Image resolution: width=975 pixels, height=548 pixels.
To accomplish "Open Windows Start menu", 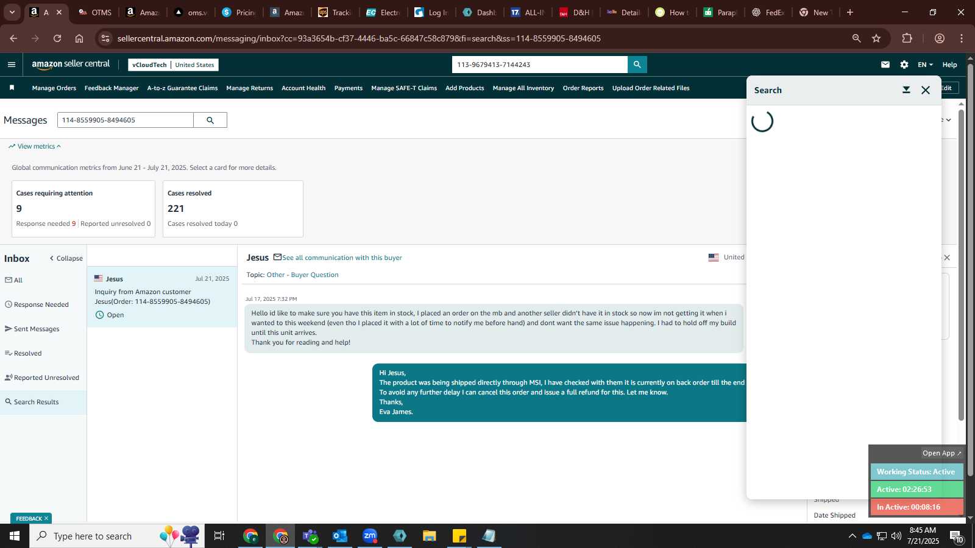I will (x=15, y=536).
